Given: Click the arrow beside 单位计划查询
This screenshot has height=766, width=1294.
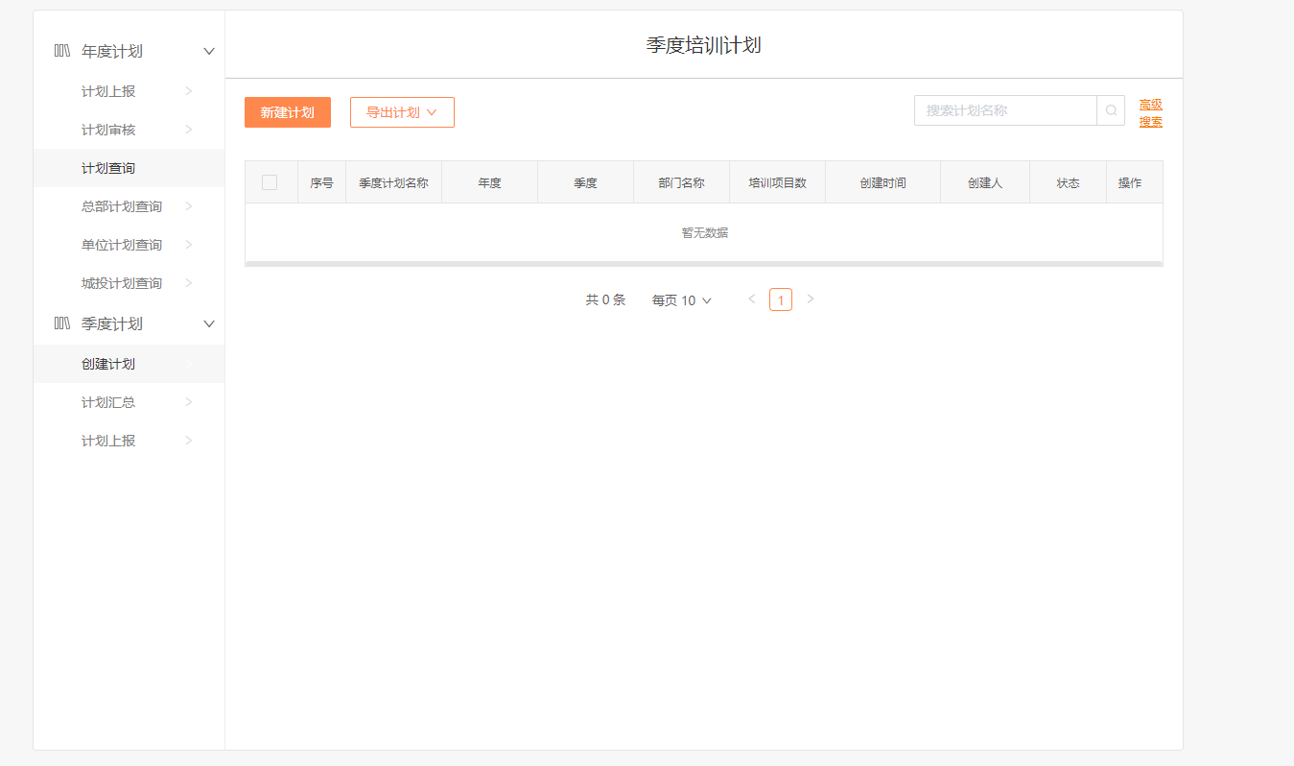Looking at the screenshot, I should coord(189,245).
